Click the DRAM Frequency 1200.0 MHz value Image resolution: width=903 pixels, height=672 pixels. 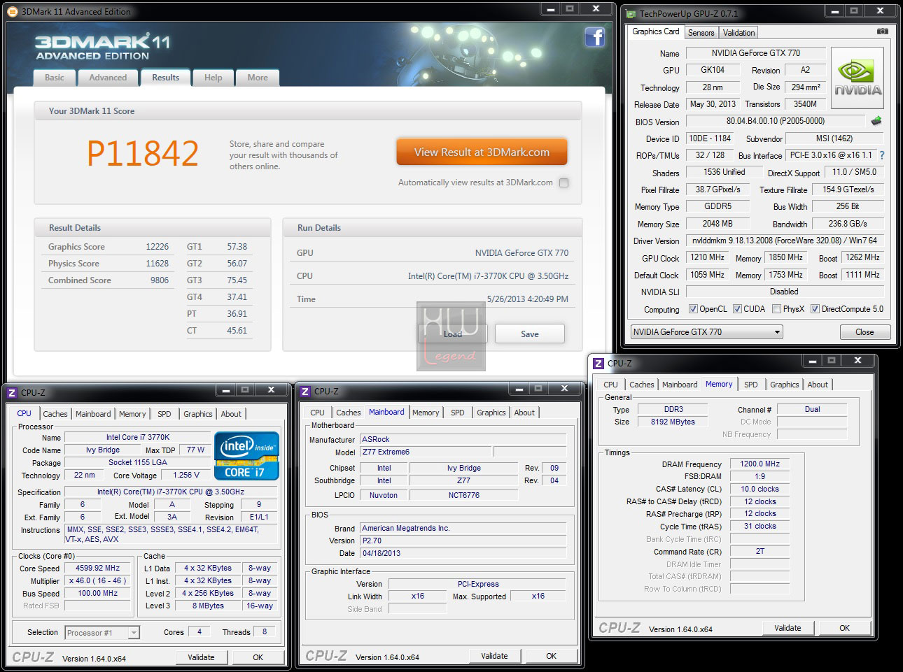tap(759, 464)
